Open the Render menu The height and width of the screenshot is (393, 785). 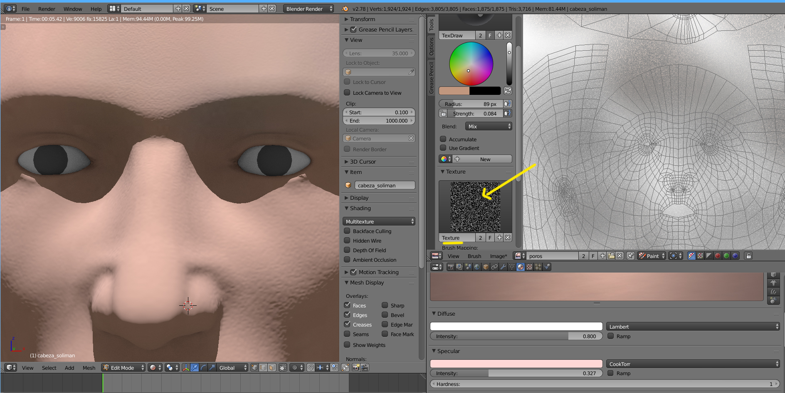click(x=47, y=9)
